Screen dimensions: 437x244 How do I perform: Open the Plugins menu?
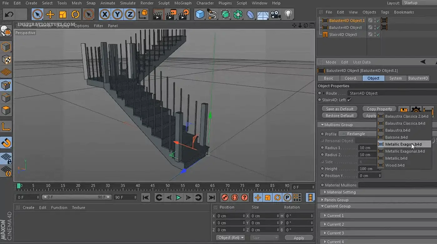point(225,3)
